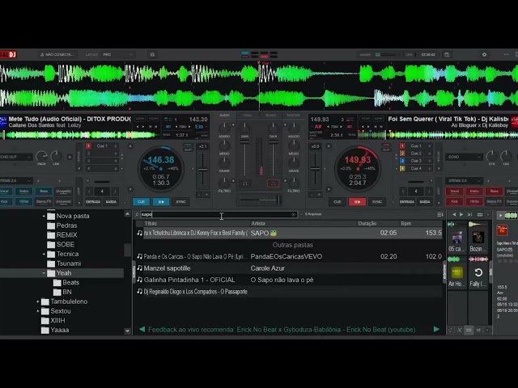
Task: Click left deck pitch minus button
Action: point(199,195)
